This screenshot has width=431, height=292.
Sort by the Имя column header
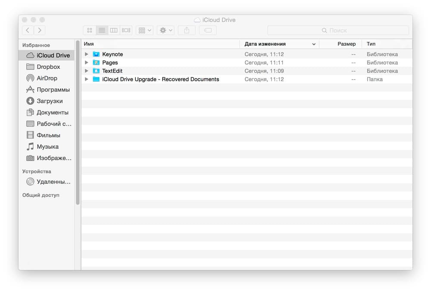coord(160,44)
